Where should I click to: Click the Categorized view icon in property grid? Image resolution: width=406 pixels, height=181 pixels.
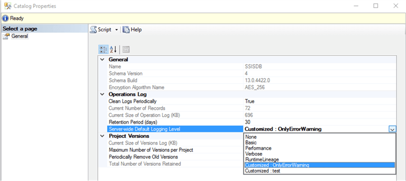pos(103,49)
